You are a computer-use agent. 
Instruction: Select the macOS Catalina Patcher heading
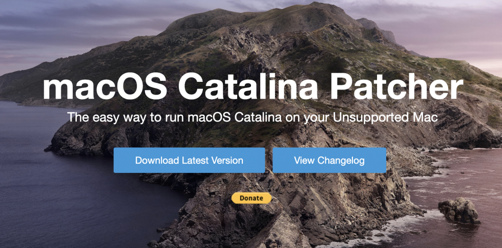click(253, 87)
